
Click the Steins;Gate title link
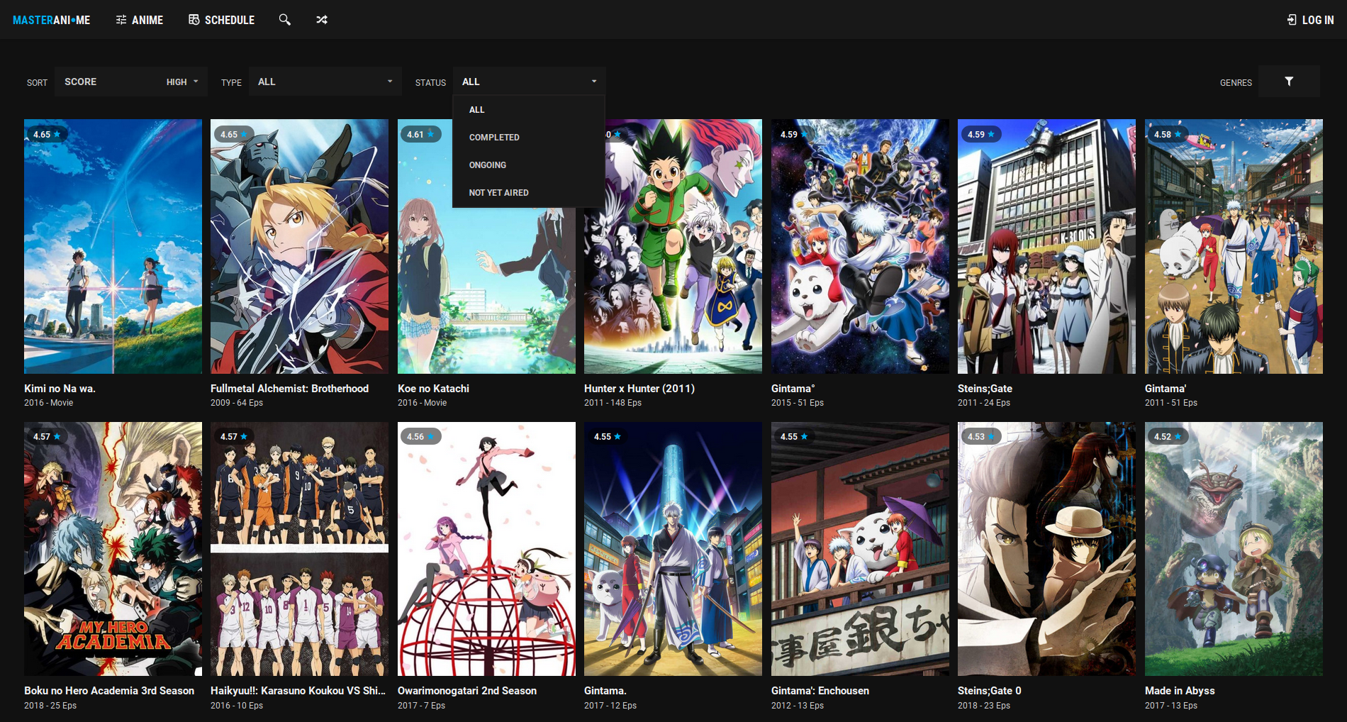click(985, 389)
